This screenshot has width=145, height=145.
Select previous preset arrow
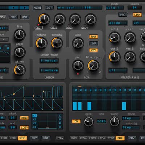tap(13, 8)
